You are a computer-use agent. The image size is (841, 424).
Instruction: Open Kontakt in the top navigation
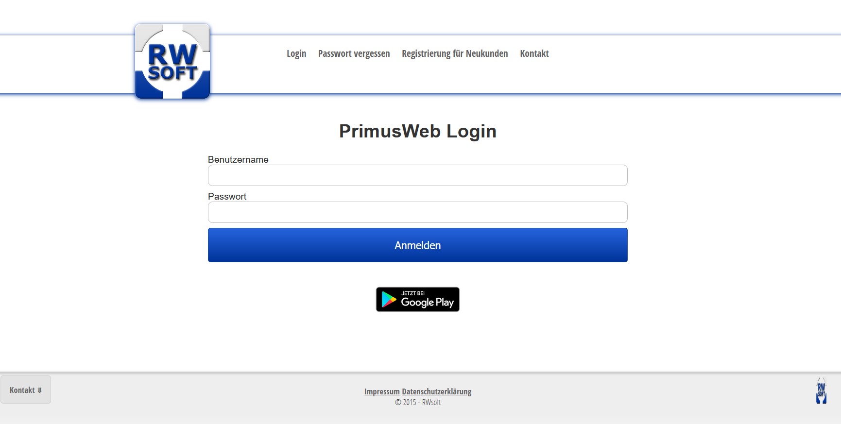point(534,53)
